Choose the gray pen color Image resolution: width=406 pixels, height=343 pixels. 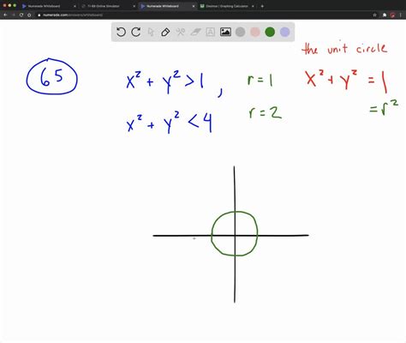(241, 32)
